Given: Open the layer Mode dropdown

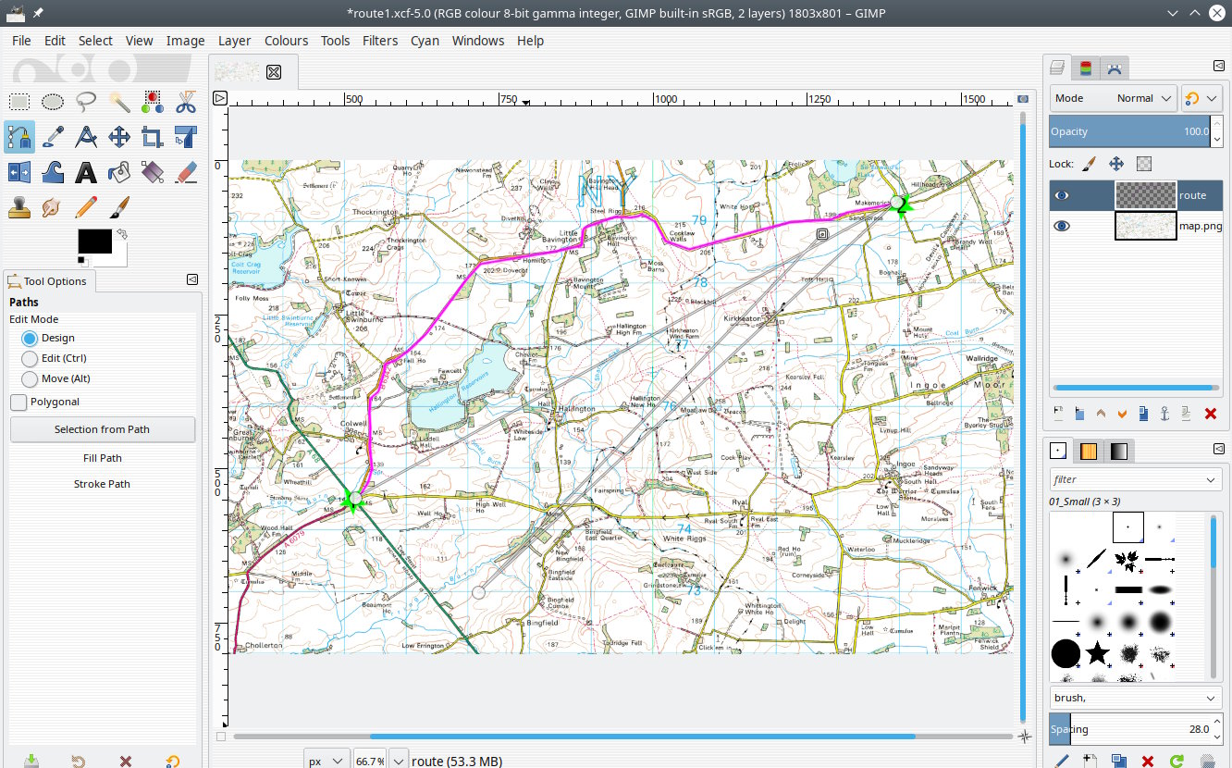Looking at the screenshot, I should tap(1114, 98).
